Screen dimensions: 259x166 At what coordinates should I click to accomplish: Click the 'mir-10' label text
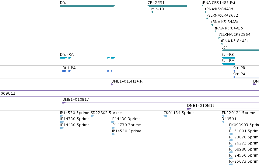coord(158,9)
